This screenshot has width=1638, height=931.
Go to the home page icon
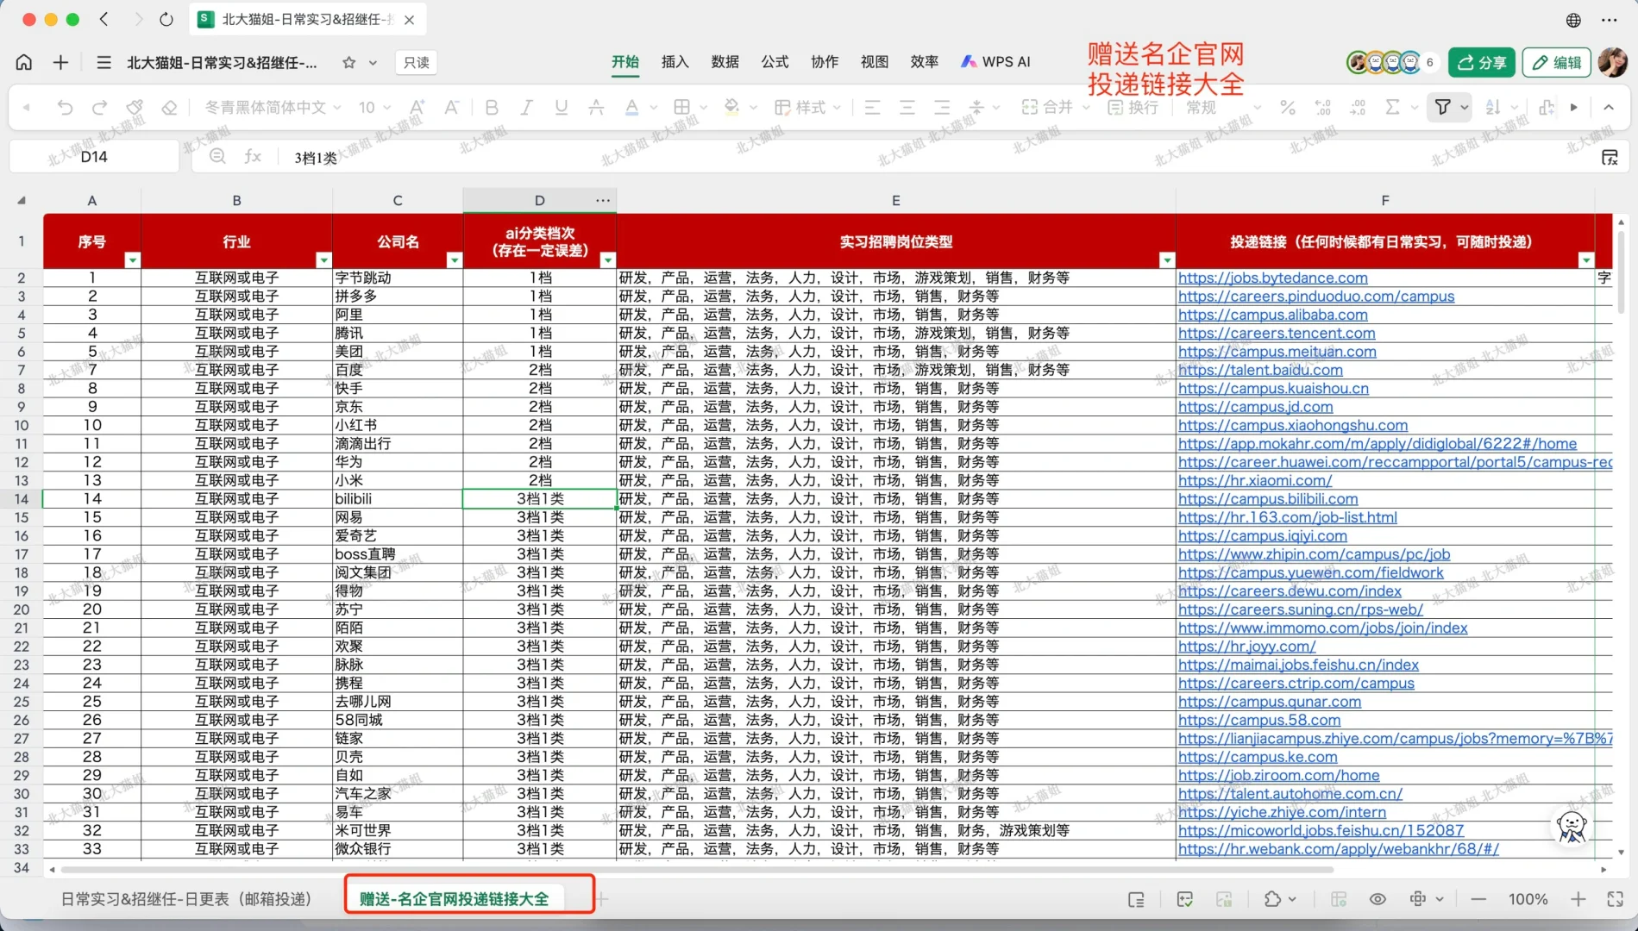pyautogui.click(x=24, y=62)
